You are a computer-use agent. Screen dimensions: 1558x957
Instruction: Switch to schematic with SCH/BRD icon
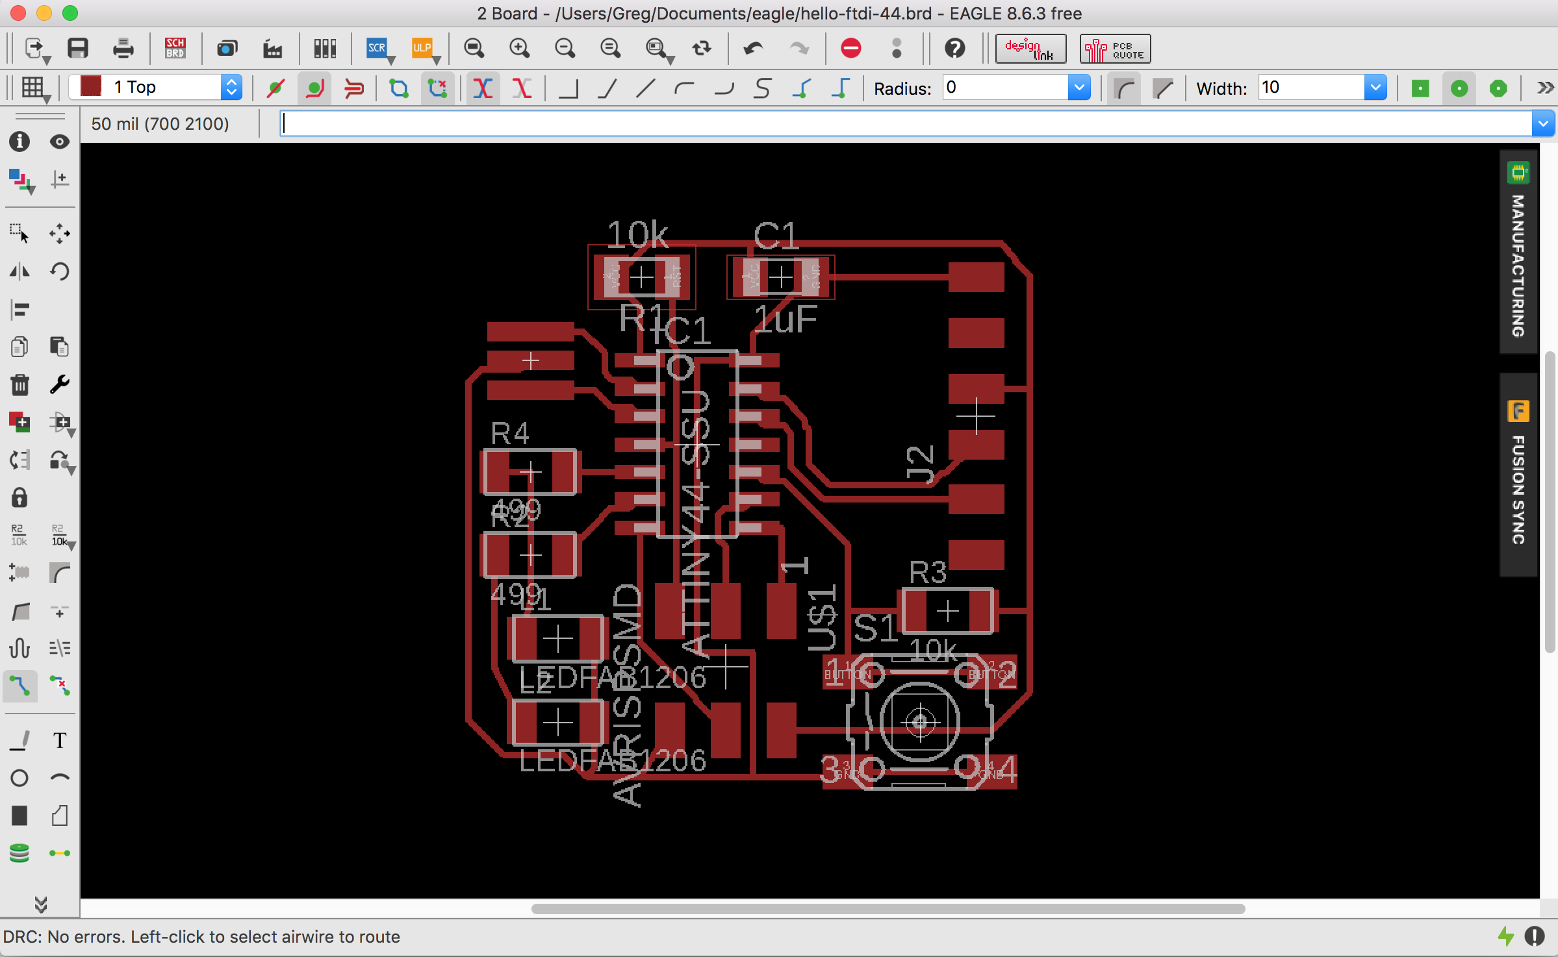click(x=175, y=49)
